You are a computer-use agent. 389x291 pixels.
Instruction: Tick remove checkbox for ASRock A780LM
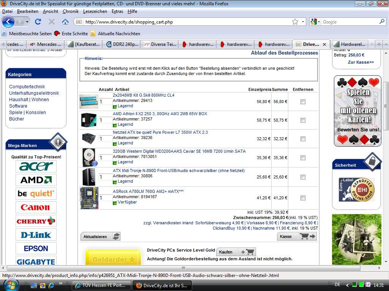[x=303, y=198]
